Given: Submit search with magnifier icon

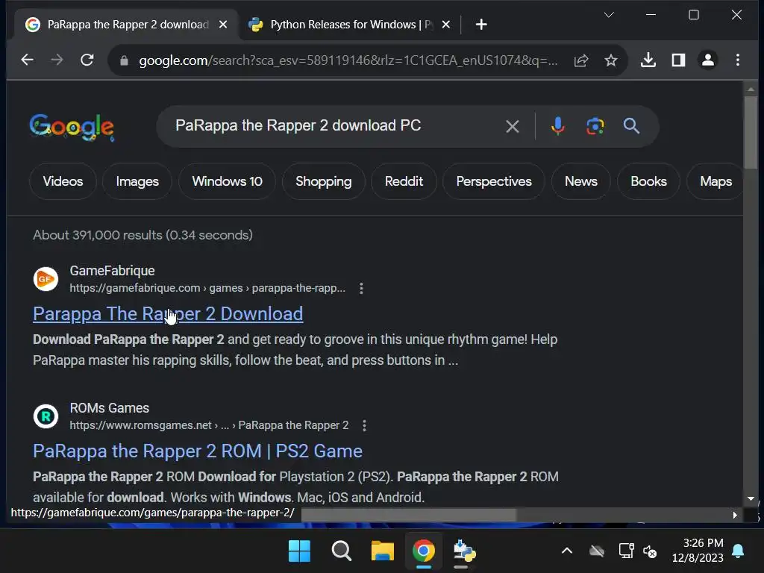Looking at the screenshot, I should pos(631,126).
